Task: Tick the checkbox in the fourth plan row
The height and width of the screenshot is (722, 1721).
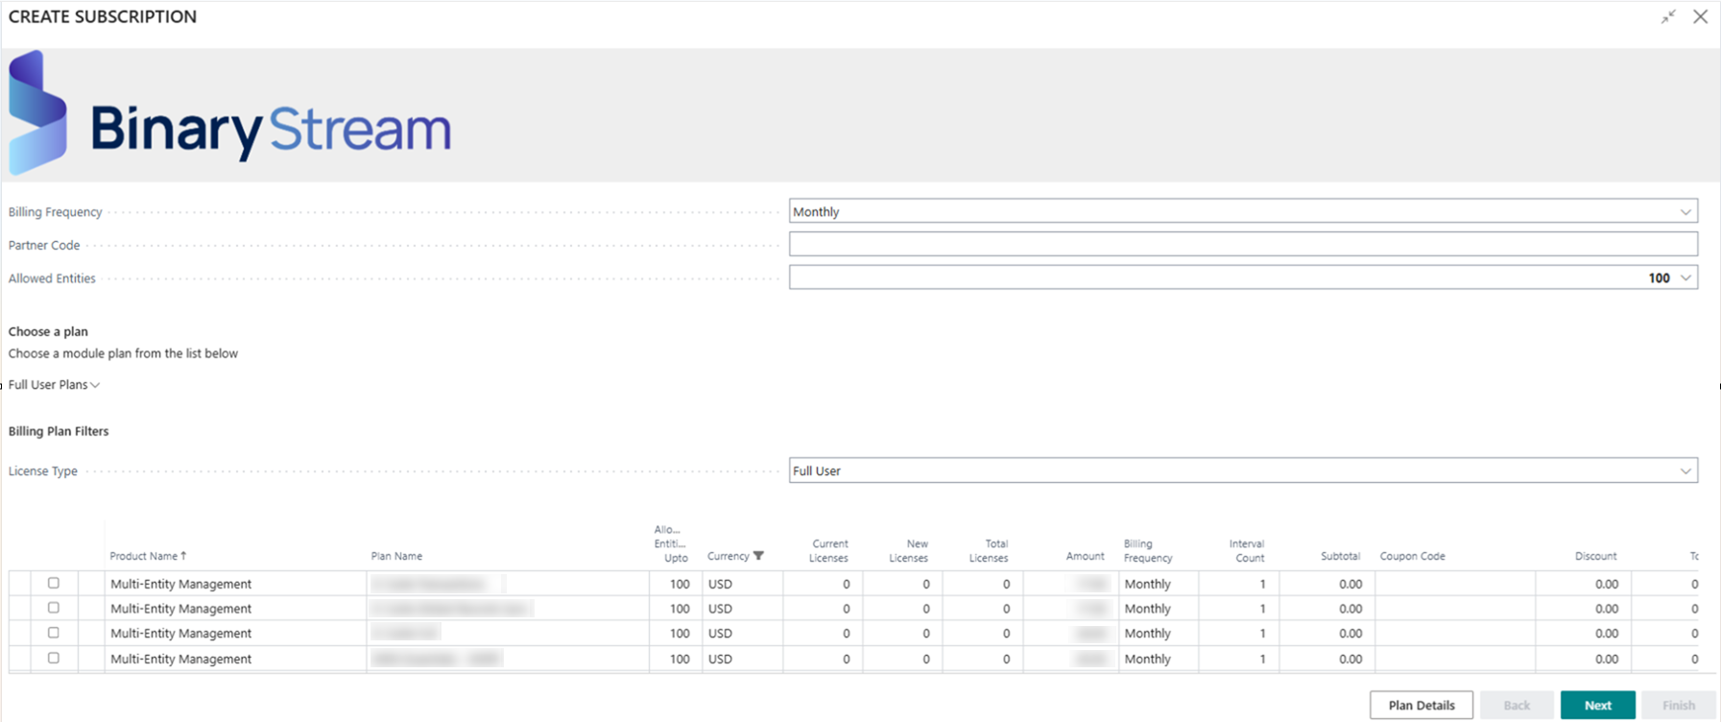Action: click(x=54, y=658)
